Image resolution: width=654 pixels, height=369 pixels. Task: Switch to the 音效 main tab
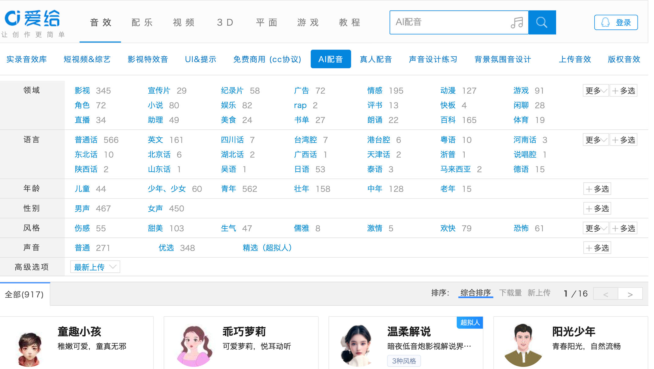point(101,23)
